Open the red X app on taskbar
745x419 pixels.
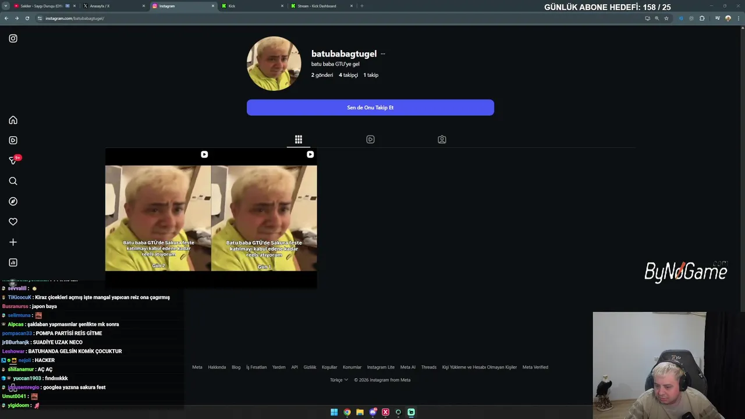click(385, 412)
